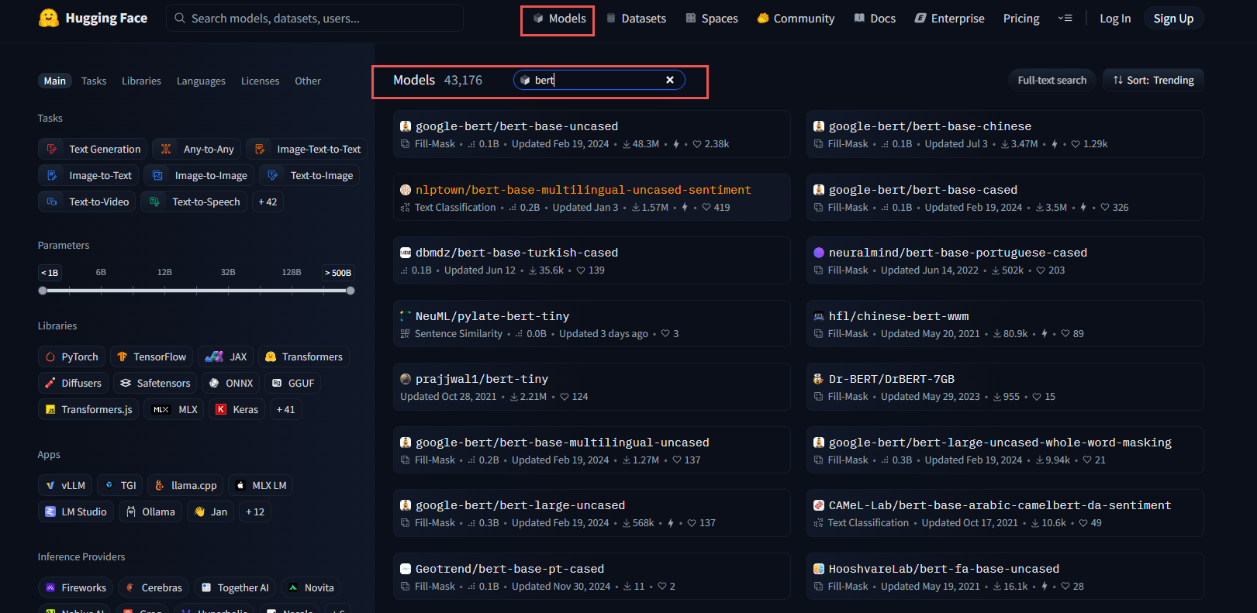This screenshot has height=613, width=1257.
Task: Clear the bert filter with X
Action: (670, 80)
